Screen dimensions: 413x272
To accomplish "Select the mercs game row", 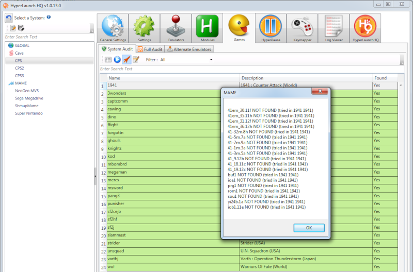I will [x=249, y=180].
